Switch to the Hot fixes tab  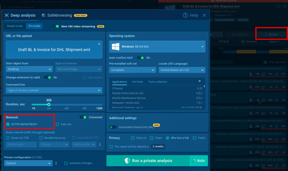pyautogui.click(x=138, y=82)
